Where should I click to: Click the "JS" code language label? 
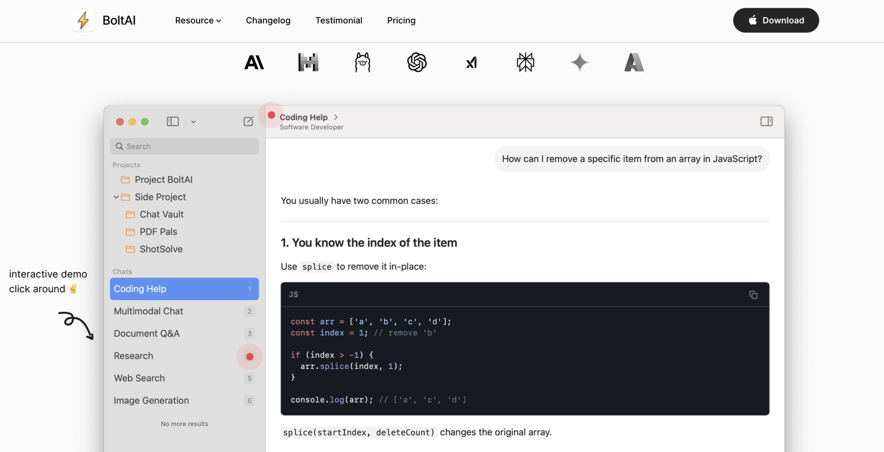click(x=293, y=295)
